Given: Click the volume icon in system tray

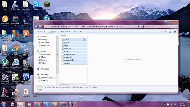Looking at the screenshot, I should tap(171, 104).
